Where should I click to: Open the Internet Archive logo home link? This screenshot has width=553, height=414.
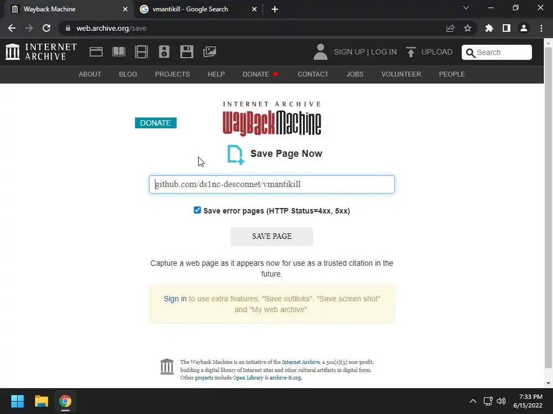41,52
